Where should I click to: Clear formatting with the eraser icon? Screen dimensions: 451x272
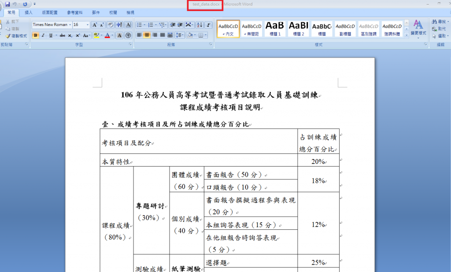coord(111,25)
